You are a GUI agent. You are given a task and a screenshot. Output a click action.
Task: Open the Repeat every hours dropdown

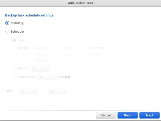[x=48, y=77]
